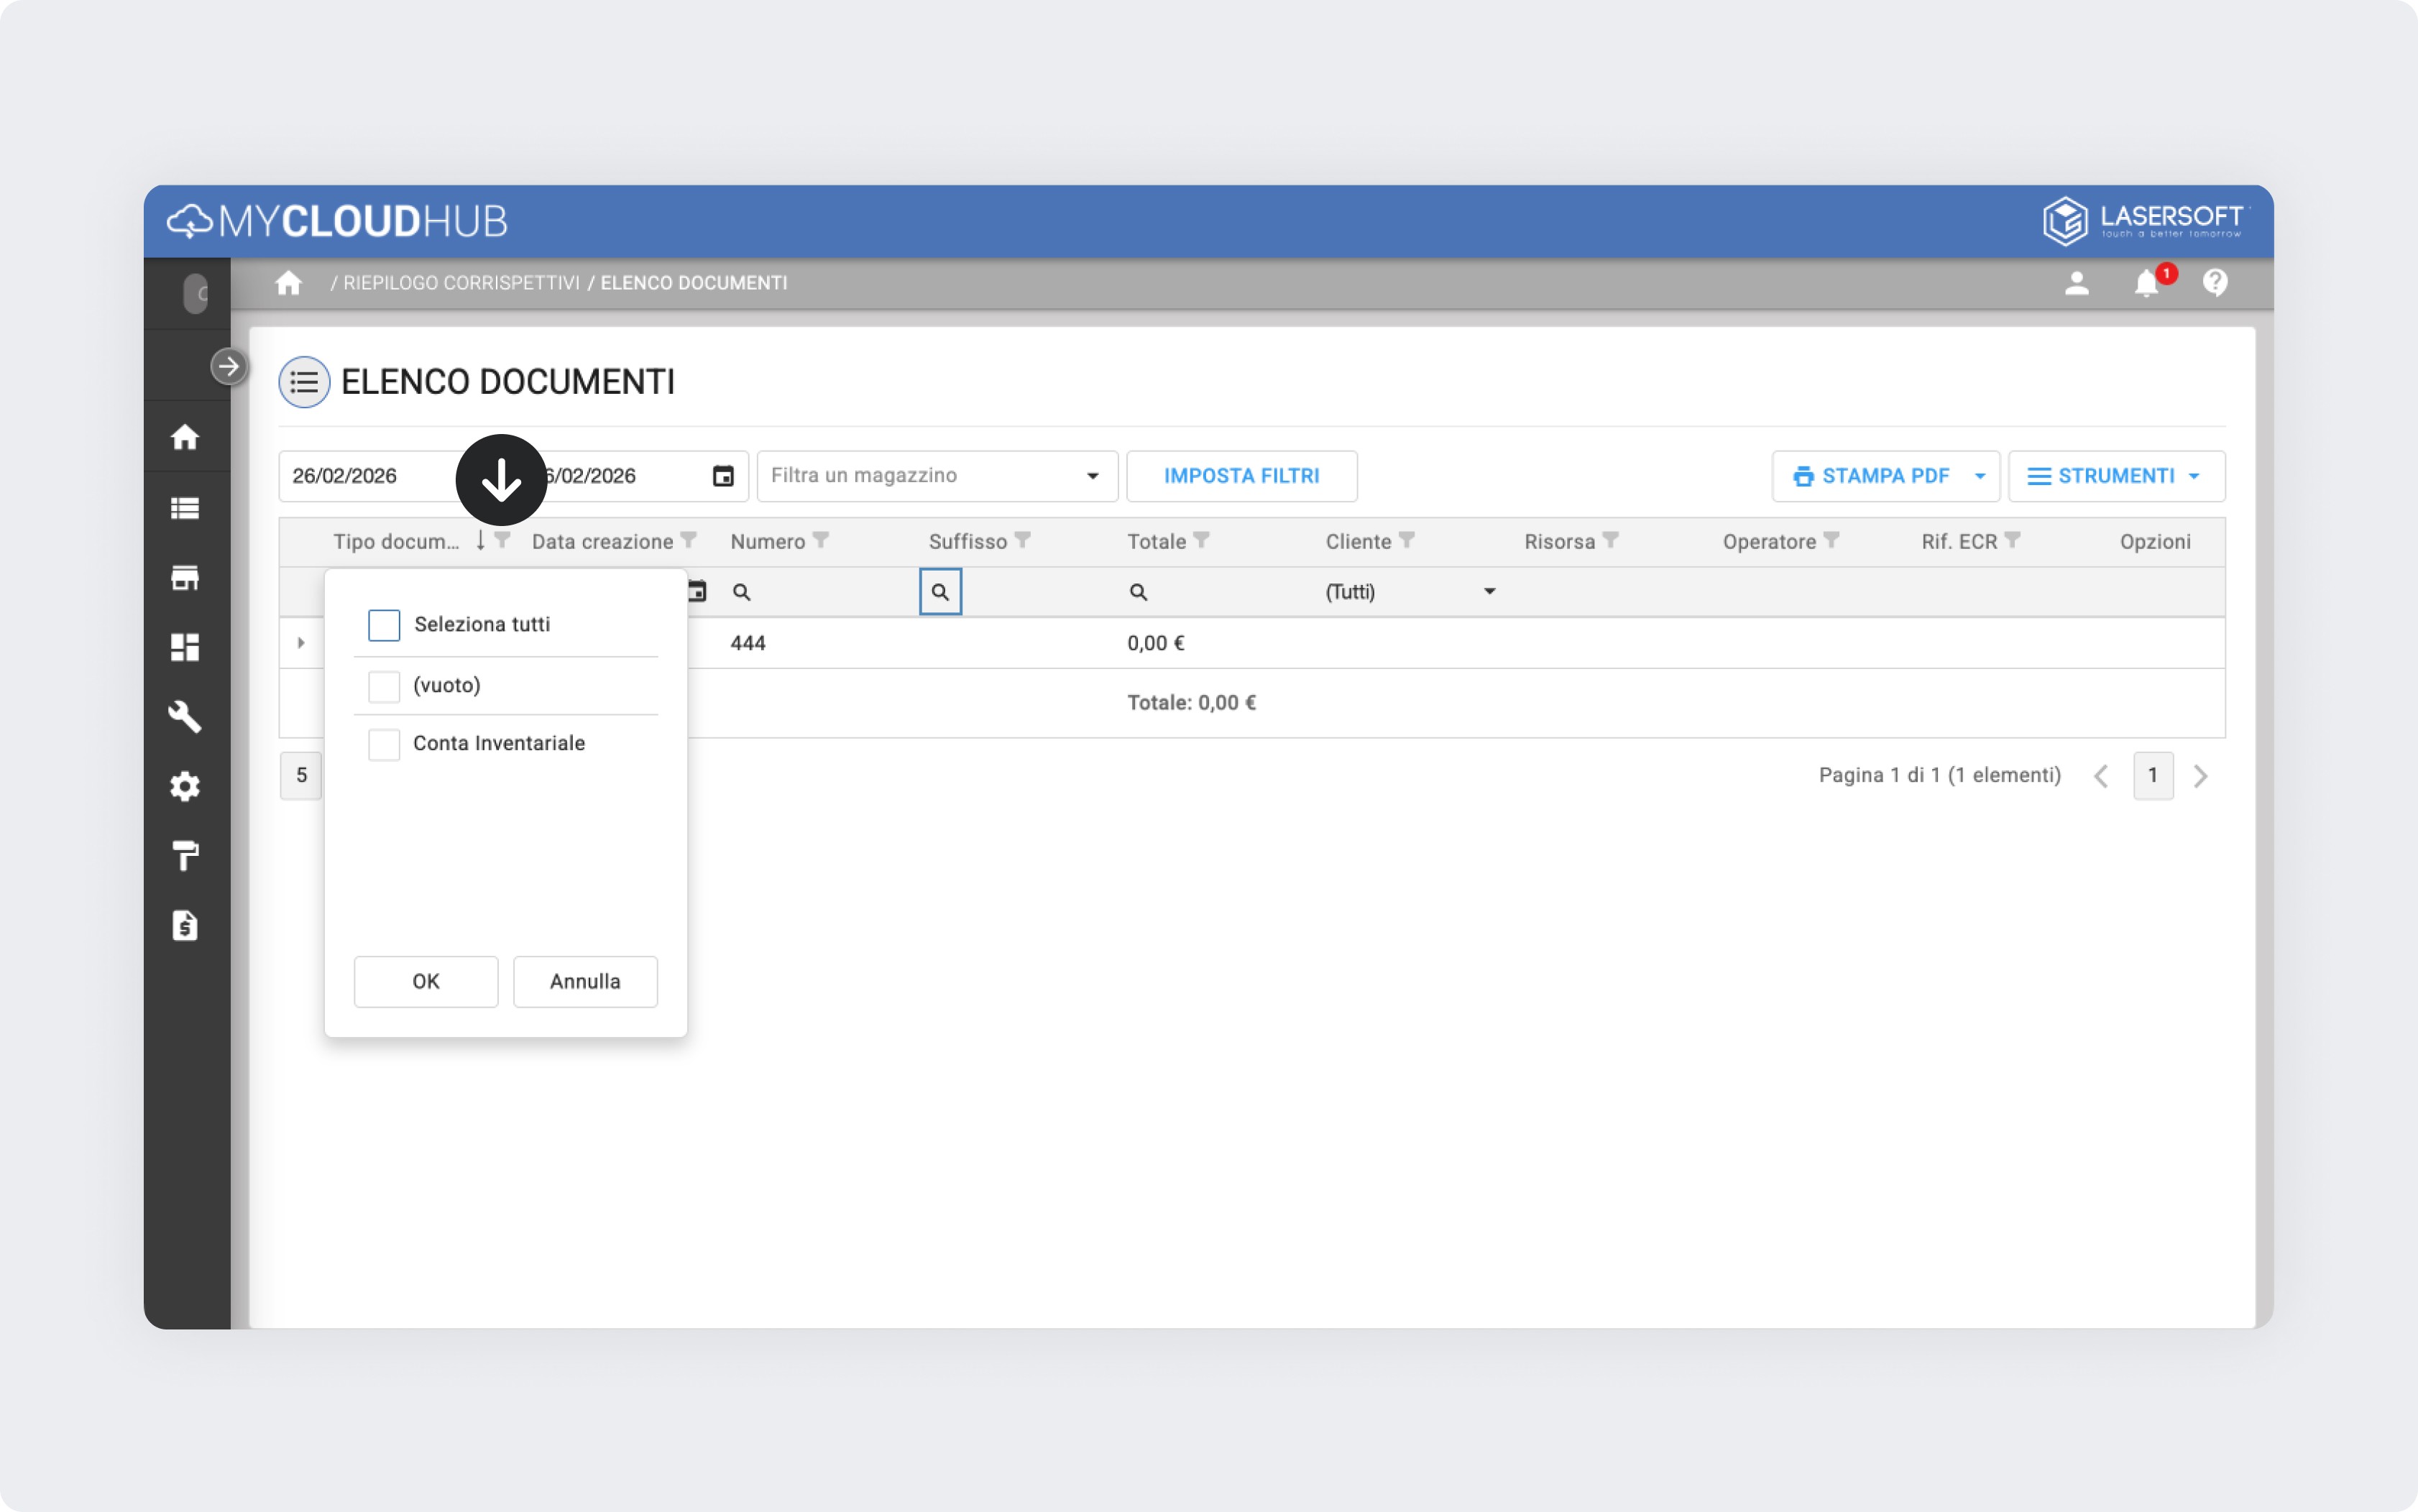Click the help question mark icon

2214,284
